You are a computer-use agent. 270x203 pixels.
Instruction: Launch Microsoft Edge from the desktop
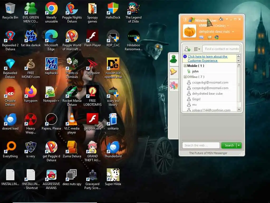click(51, 40)
